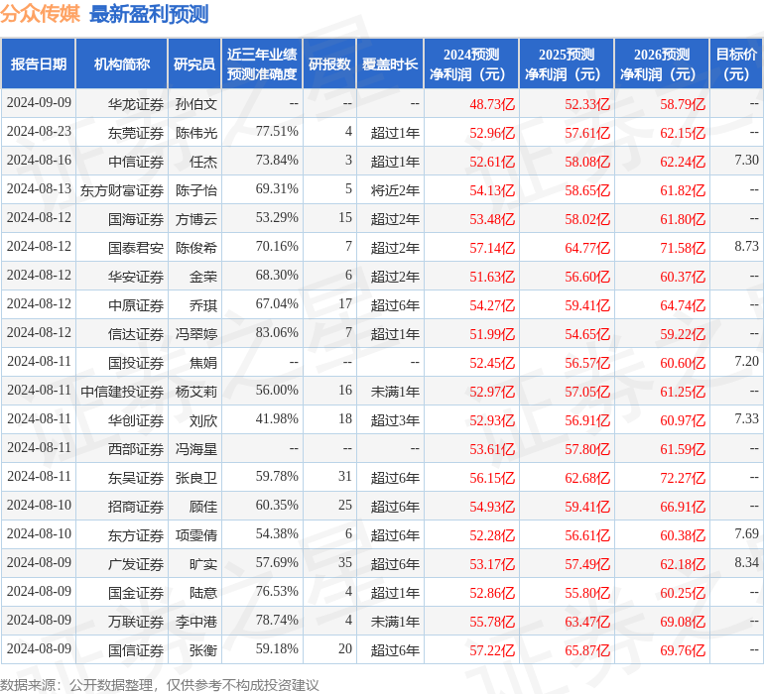The width and height of the screenshot is (764, 694).
Task: Click the 目标价 column header
Action: coord(736,64)
